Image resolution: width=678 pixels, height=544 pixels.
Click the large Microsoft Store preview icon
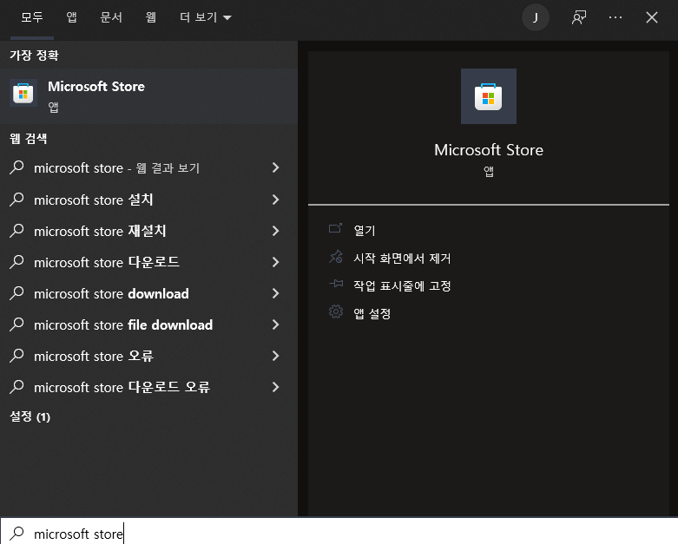point(488,96)
